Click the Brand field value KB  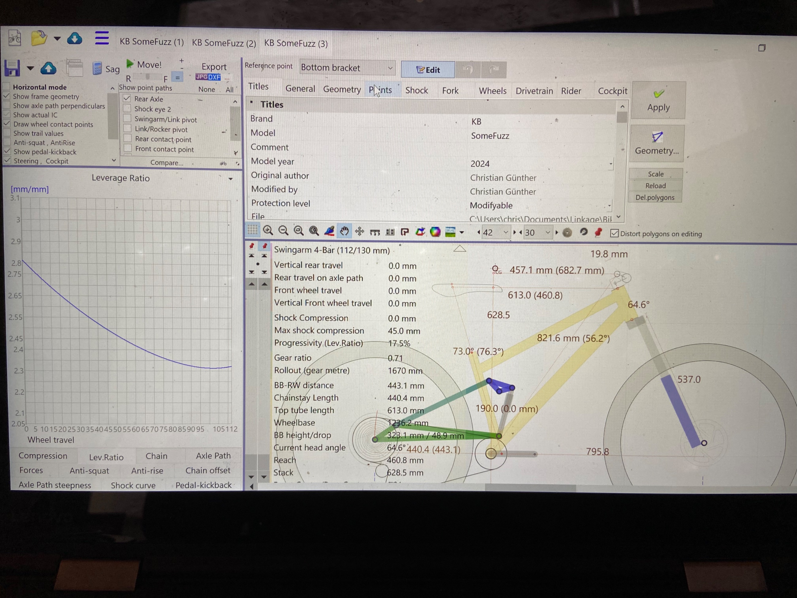(476, 121)
